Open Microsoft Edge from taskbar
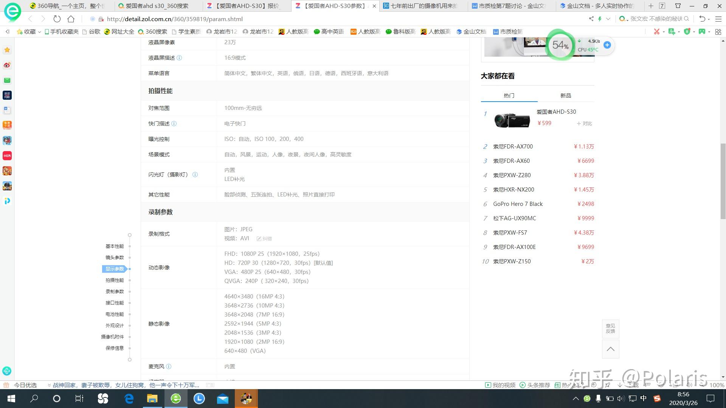Screen dimensions: 726x408 (x=129, y=399)
